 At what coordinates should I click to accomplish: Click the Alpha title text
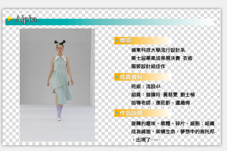pyautogui.click(x=26, y=19)
